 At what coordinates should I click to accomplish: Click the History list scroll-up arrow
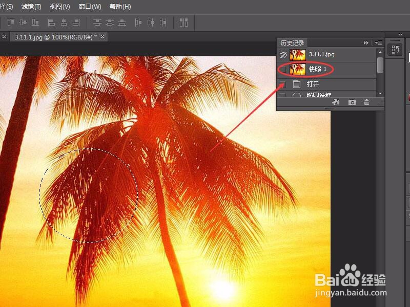[380, 52]
